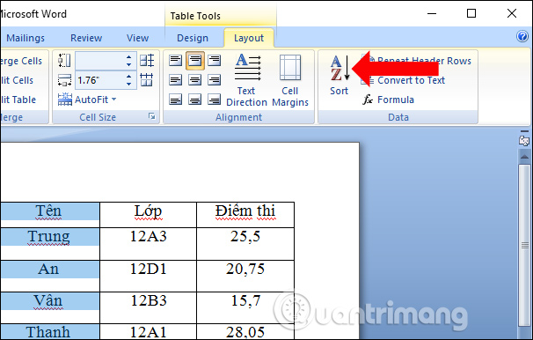Select Align Bottom Right

tap(214, 100)
